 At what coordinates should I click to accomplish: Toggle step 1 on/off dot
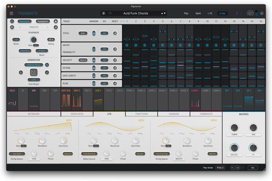point(127,45)
